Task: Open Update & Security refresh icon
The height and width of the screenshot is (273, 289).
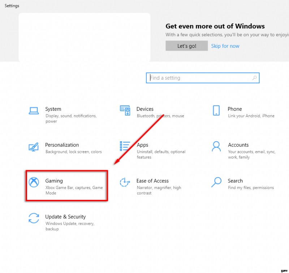Action: 34,218
